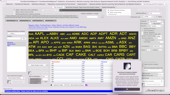Screen dimensions: 170x95
Task: Open the Speech Recognizer tab
Action: pos(108,7)
